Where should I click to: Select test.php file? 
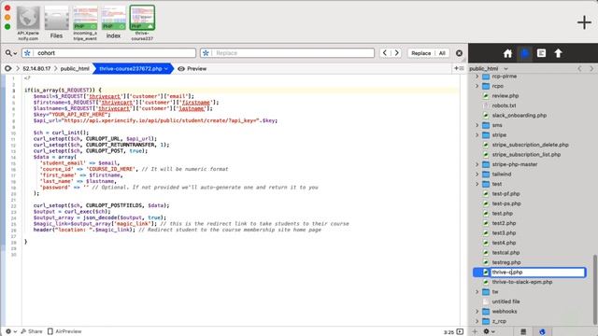[x=503, y=214]
